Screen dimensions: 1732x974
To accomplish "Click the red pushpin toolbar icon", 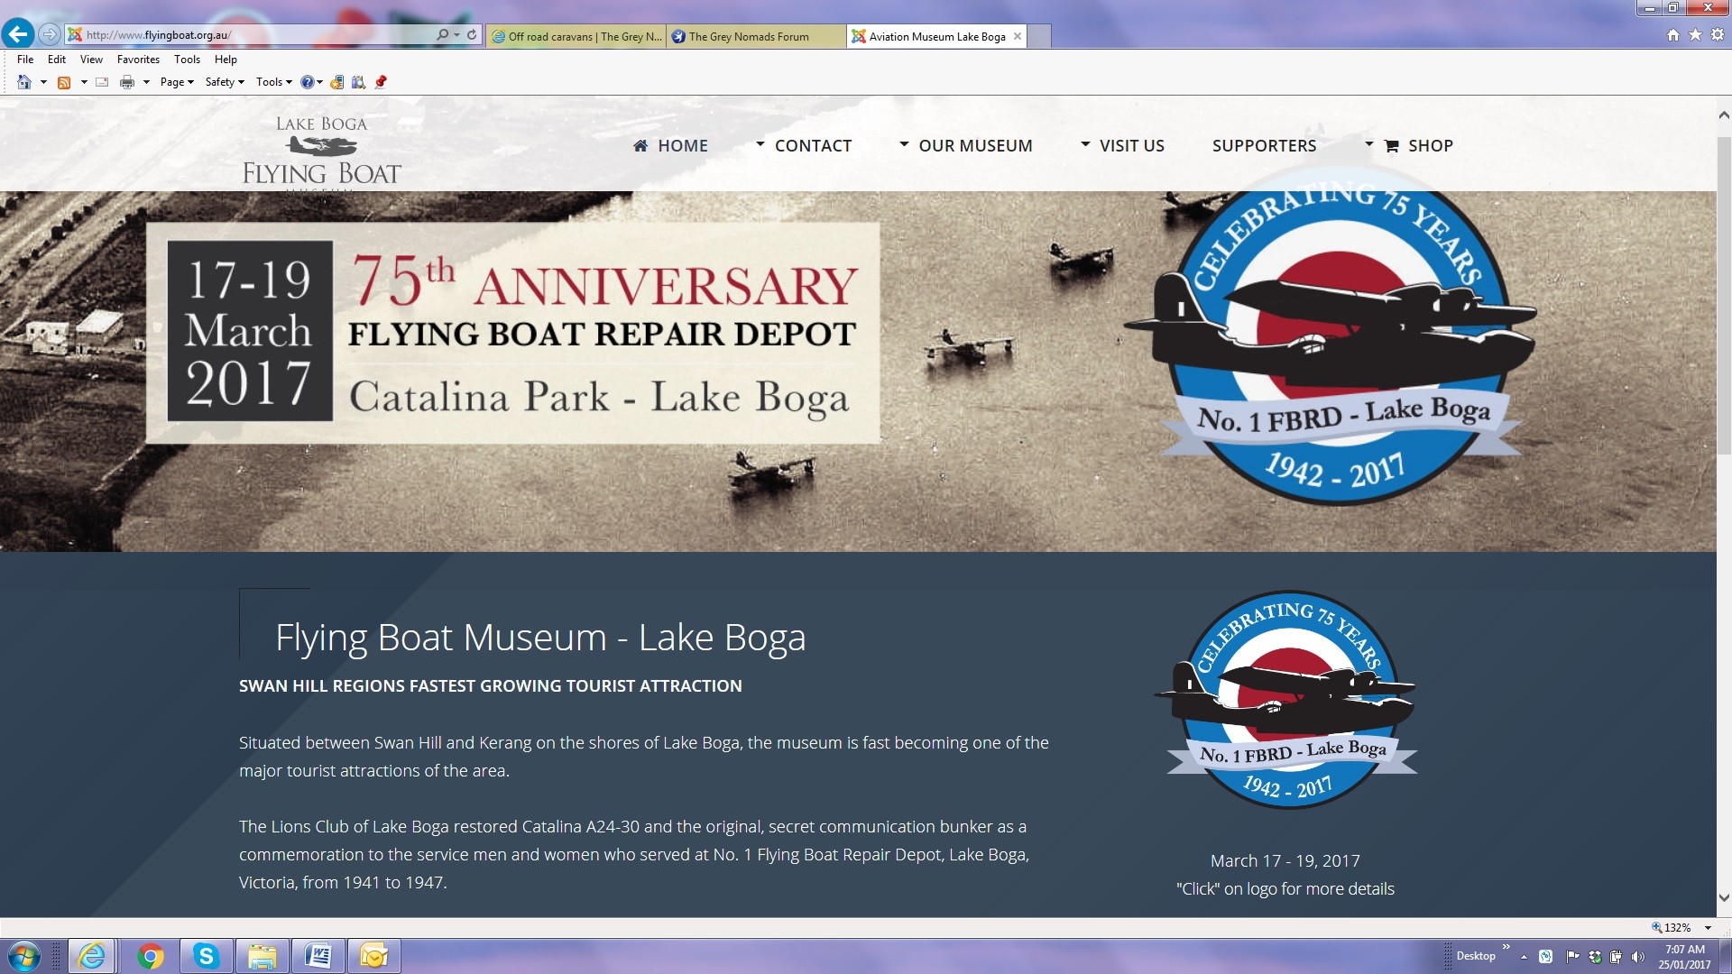I will pyautogui.click(x=381, y=82).
